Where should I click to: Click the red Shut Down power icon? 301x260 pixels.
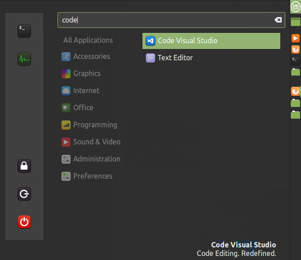click(24, 222)
